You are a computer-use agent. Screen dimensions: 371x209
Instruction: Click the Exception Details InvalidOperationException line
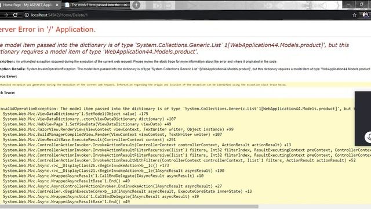point(185,69)
